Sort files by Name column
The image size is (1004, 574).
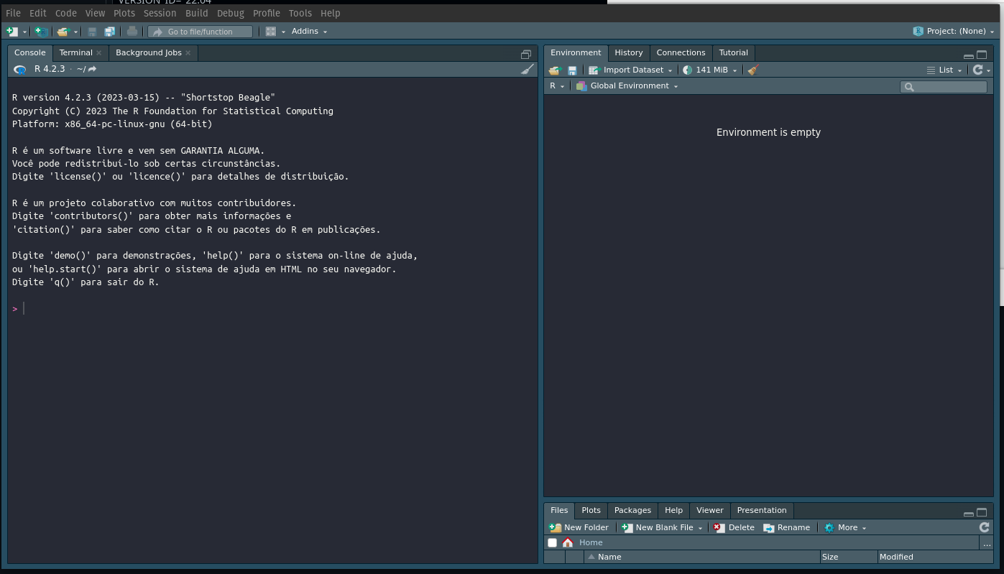point(609,557)
